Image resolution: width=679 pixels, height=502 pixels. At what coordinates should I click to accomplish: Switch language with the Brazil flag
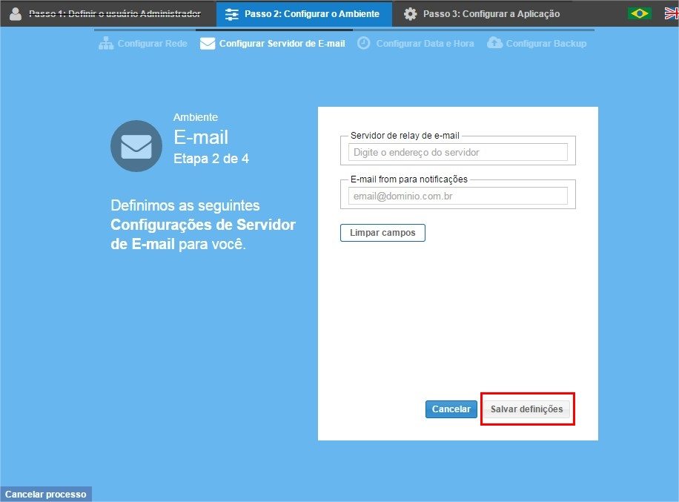639,13
